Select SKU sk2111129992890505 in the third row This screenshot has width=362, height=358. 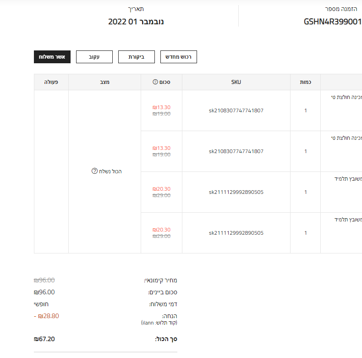[236, 192]
